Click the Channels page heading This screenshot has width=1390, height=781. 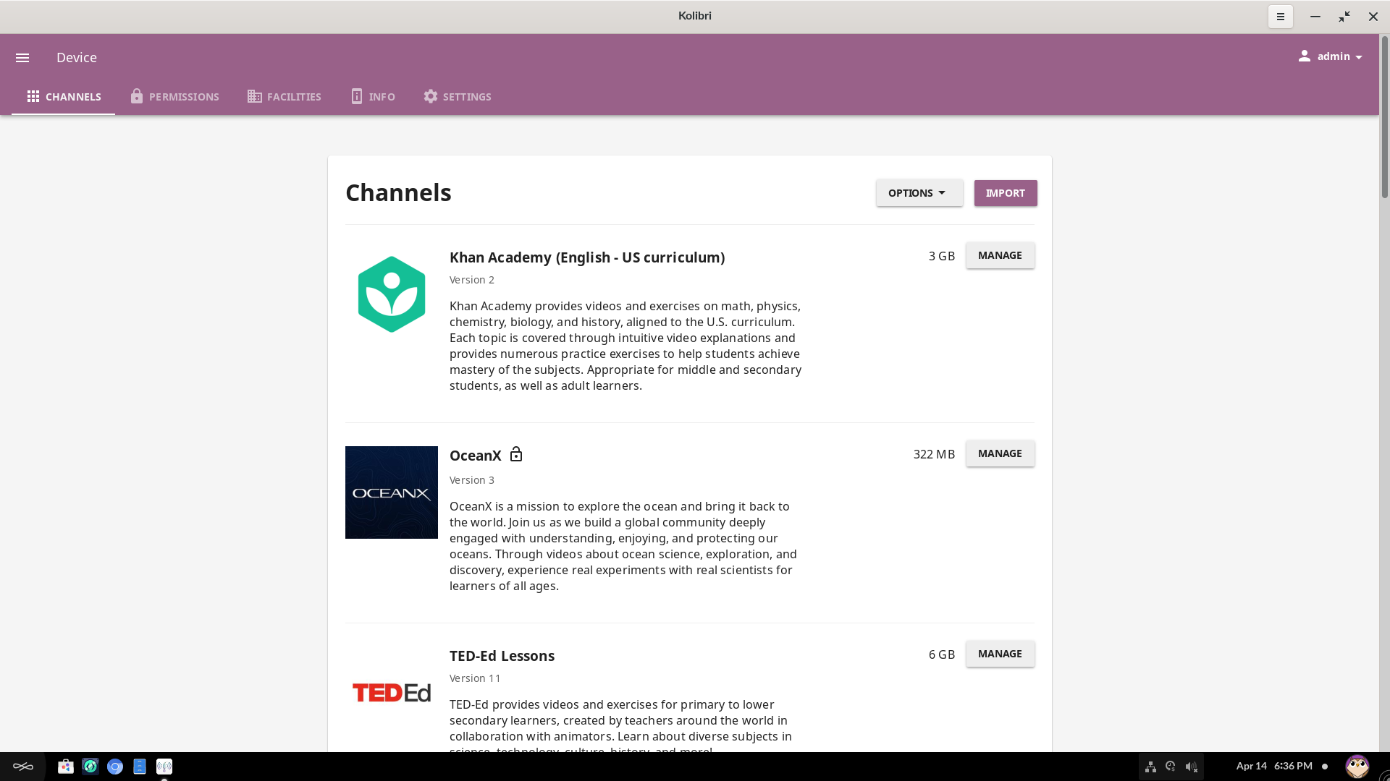[398, 193]
